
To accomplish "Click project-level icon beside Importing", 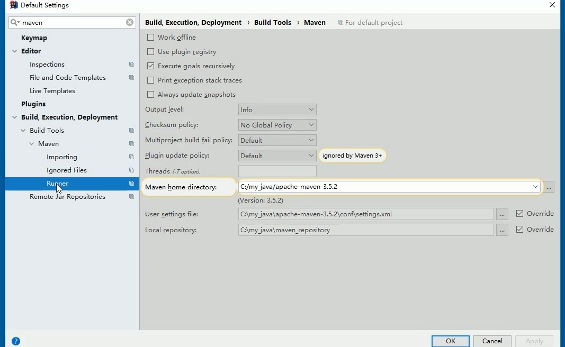I will click(x=131, y=157).
